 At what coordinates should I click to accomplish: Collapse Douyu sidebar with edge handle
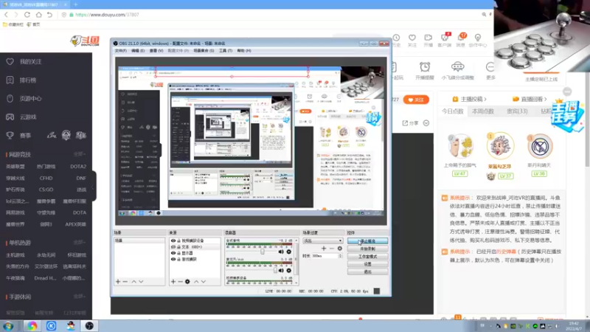(x=94, y=187)
